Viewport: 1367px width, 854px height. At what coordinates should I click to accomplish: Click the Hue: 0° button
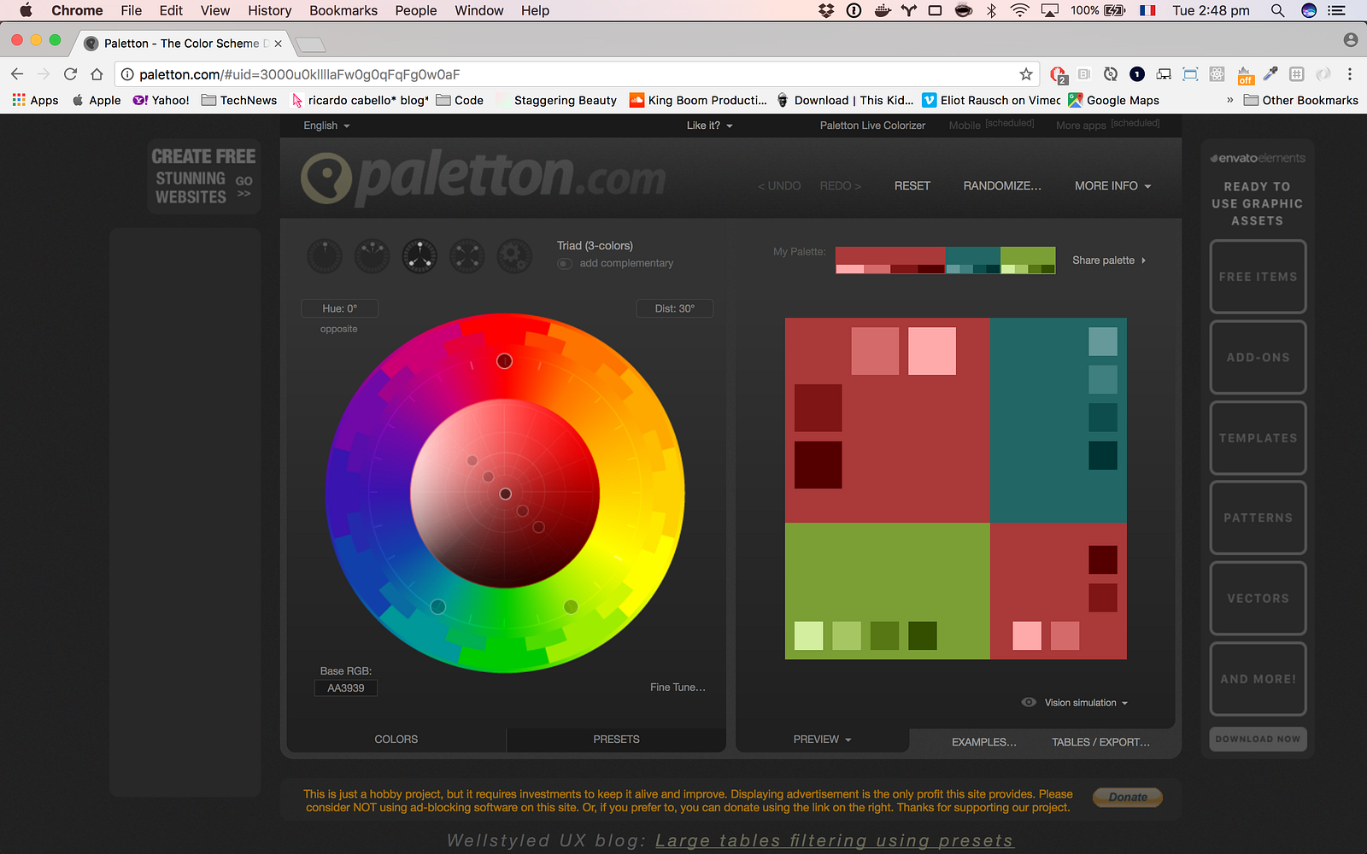[x=340, y=308]
